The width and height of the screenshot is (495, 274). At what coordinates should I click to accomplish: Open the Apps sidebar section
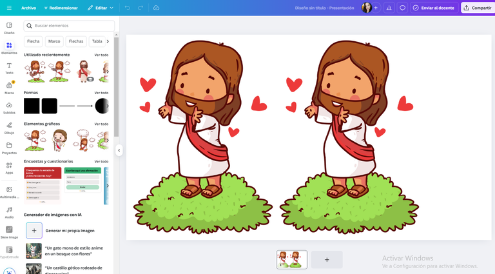tap(9, 168)
